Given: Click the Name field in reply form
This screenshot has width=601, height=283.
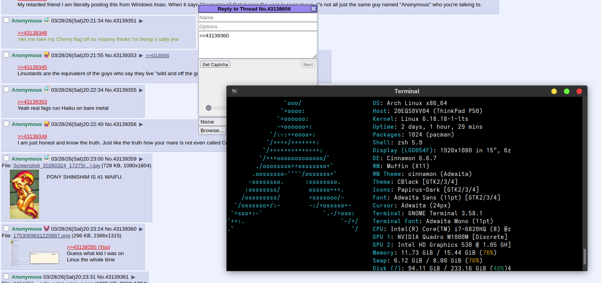Looking at the screenshot, I should (258, 18).
